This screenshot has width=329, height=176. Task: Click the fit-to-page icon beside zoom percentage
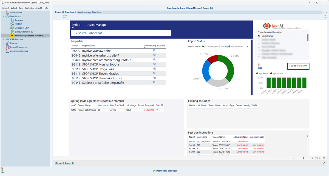tap(324, 158)
